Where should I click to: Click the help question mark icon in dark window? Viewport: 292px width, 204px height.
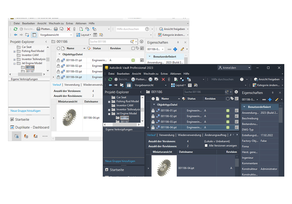tap(242, 79)
